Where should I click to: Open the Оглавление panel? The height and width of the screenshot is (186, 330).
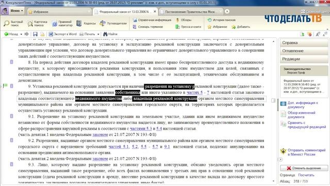304,51
